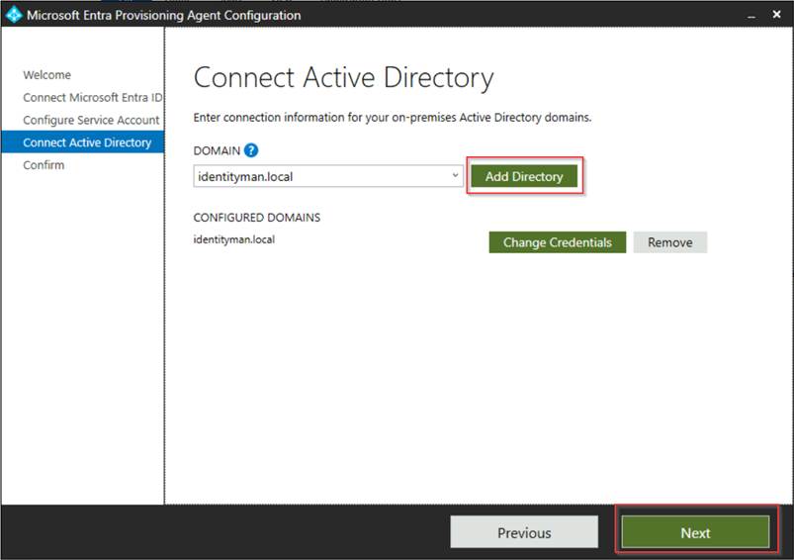Image resolution: width=794 pixels, height=560 pixels.
Task: Click the CONFIGURED DOMAINS label
Action: (256, 218)
